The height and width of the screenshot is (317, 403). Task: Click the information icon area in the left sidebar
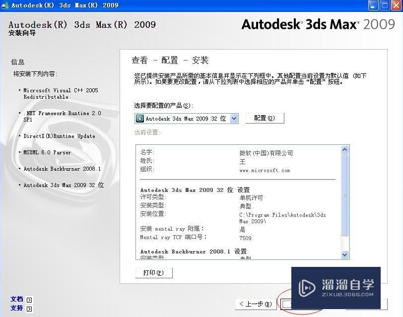pyautogui.click(x=17, y=62)
